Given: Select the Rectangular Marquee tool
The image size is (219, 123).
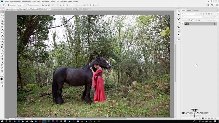Looking at the screenshot, I should tap(2, 15).
